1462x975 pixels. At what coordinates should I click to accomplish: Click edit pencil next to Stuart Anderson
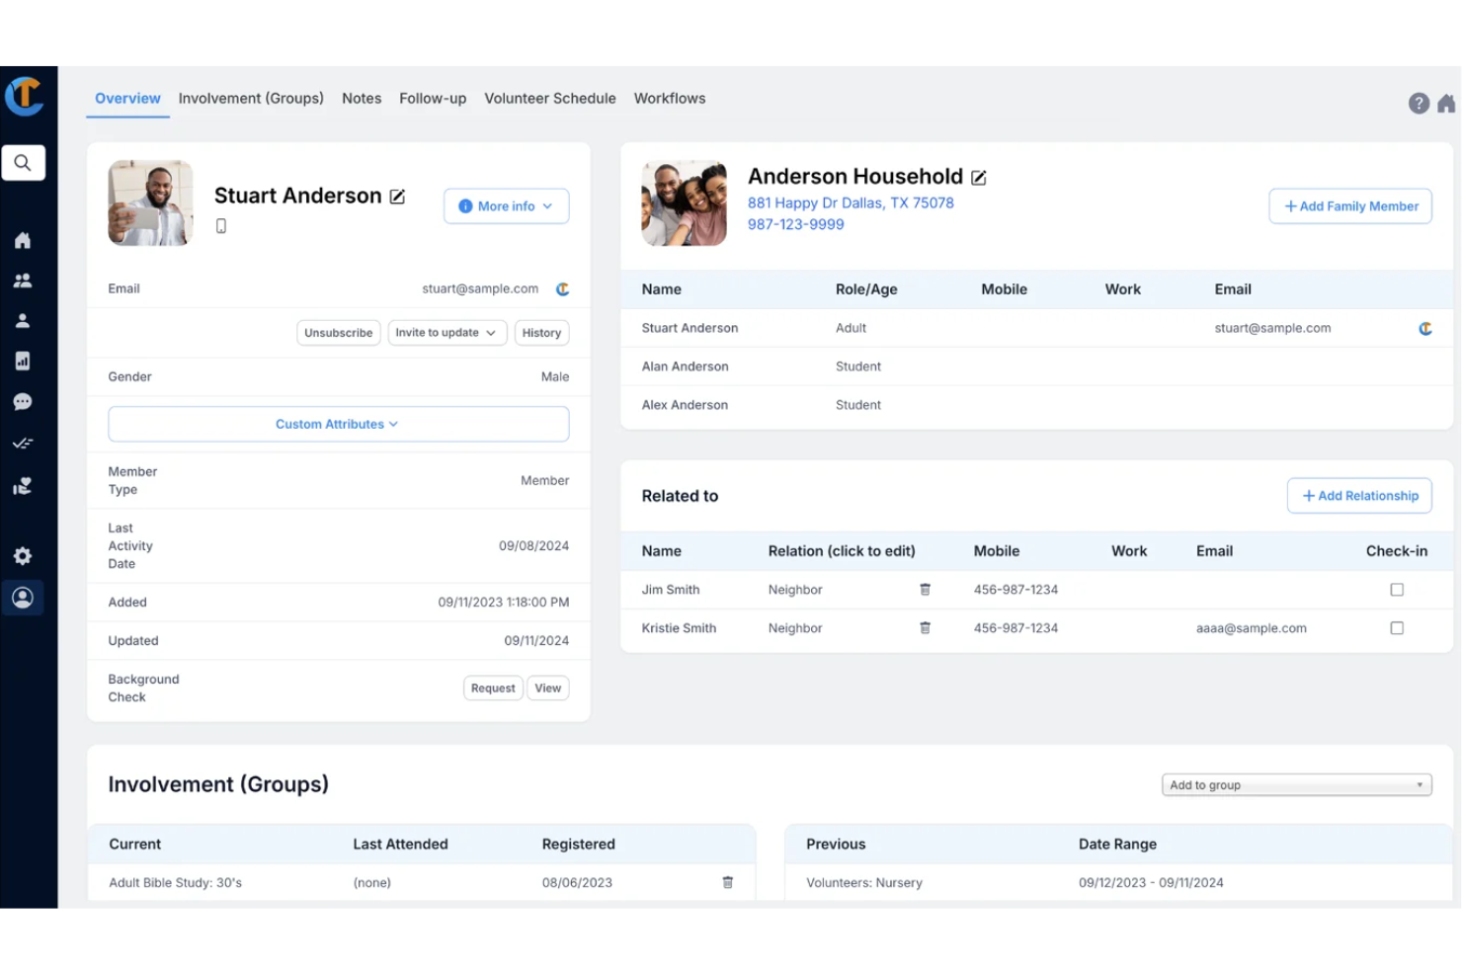397,197
